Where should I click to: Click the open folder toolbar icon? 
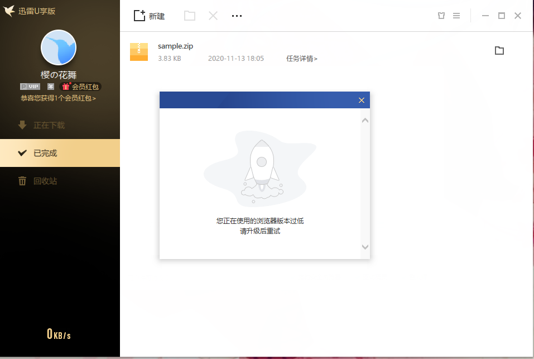(x=190, y=16)
